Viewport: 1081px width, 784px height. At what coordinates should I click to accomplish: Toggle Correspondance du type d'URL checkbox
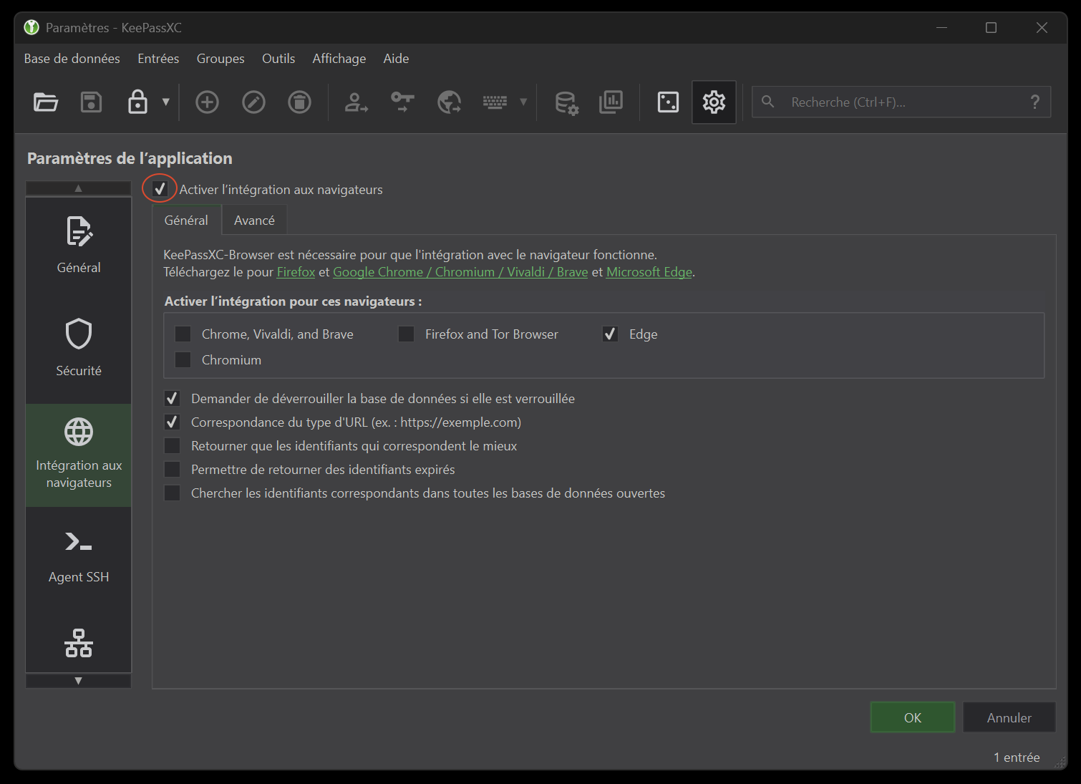pyautogui.click(x=172, y=422)
